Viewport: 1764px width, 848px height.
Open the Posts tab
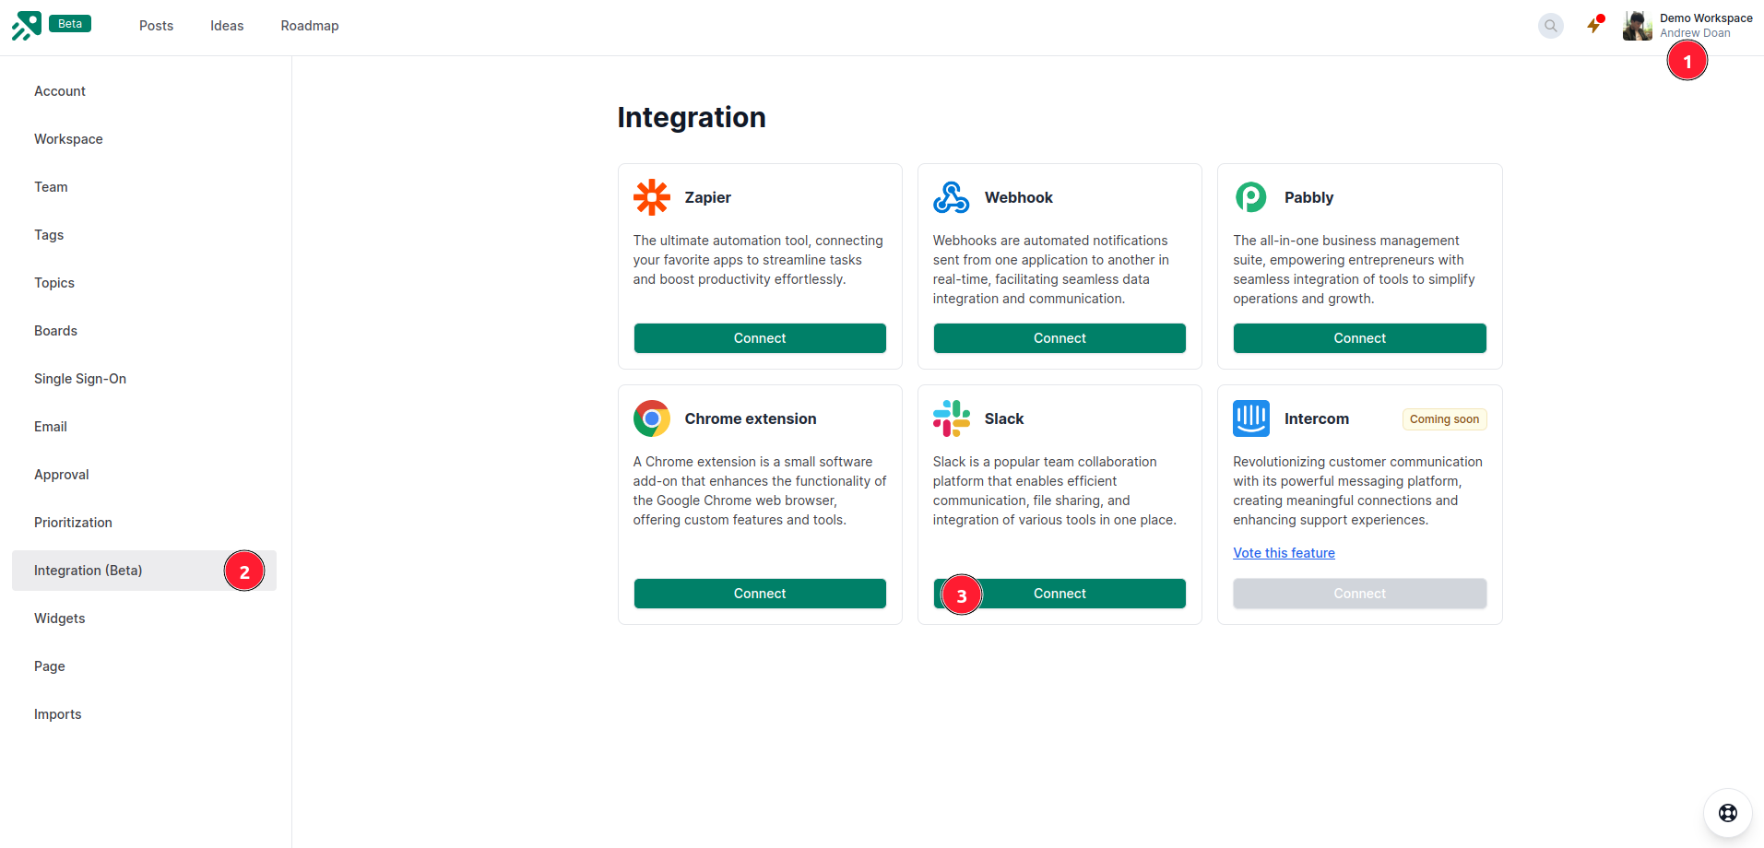[156, 26]
